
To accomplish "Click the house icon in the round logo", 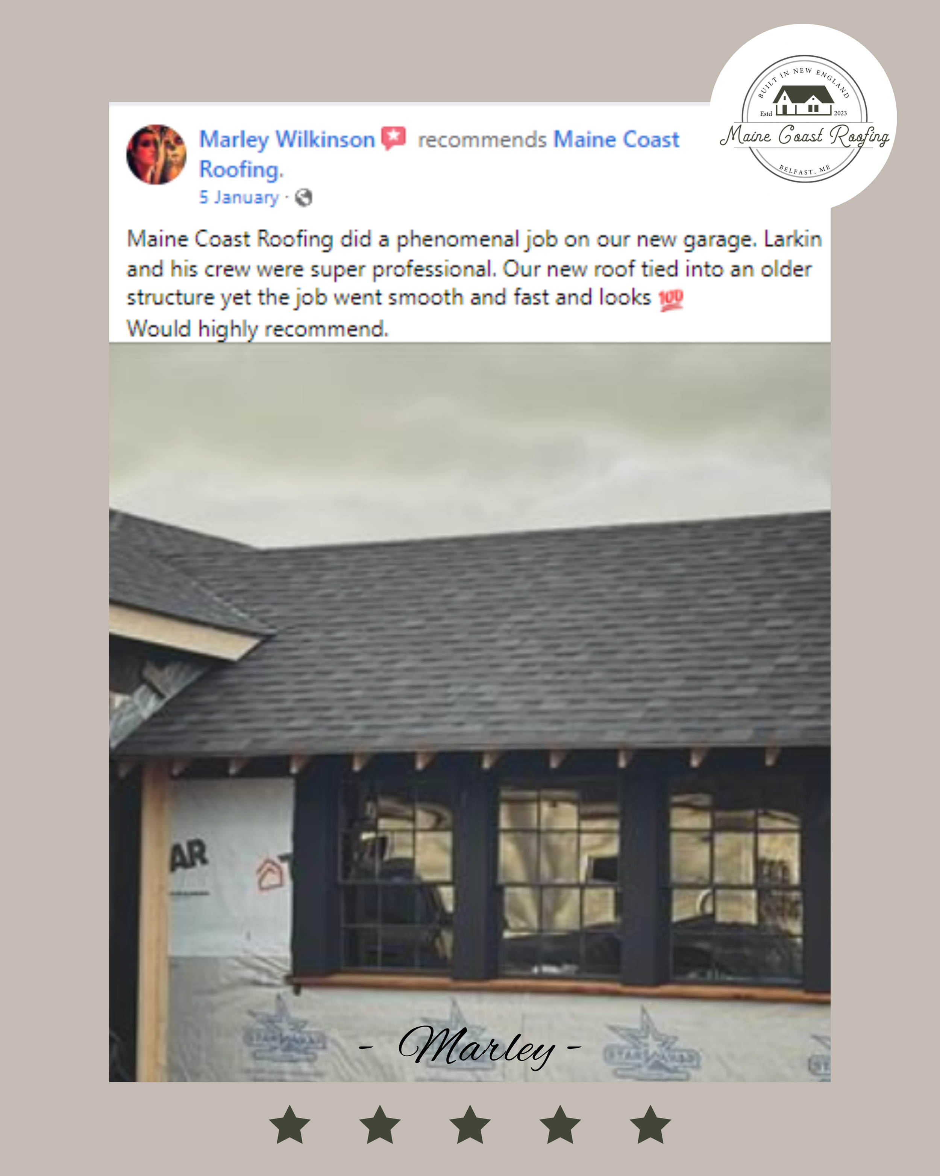I will click(x=803, y=100).
